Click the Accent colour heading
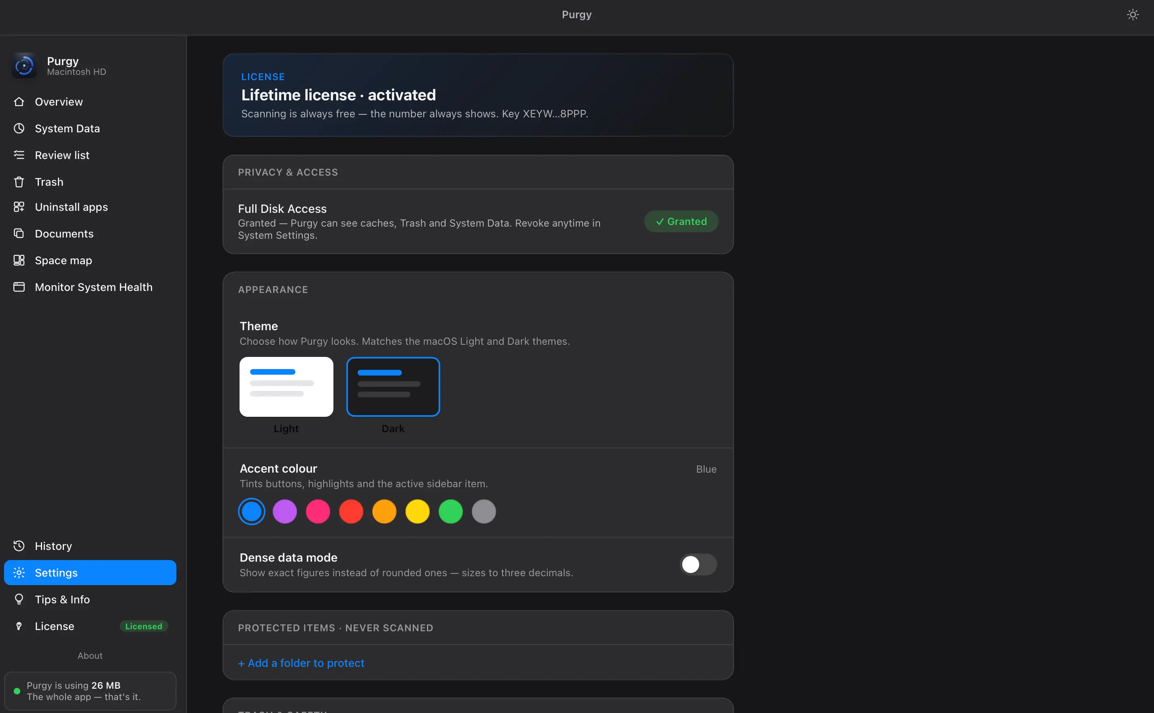This screenshot has width=1154, height=713. pyautogui.click(x=279, y=468)
